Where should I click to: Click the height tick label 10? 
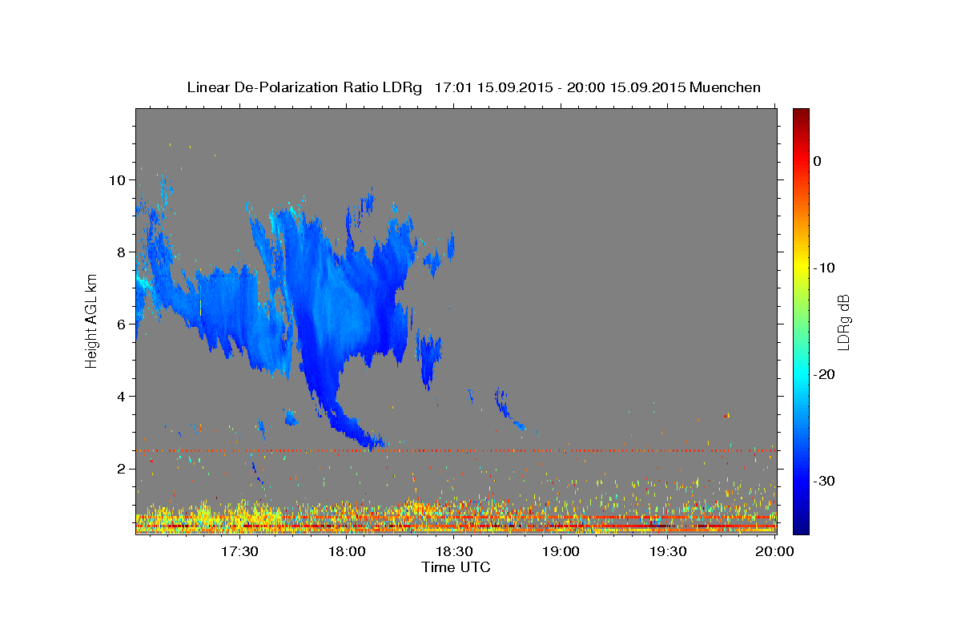click(117, 180)
